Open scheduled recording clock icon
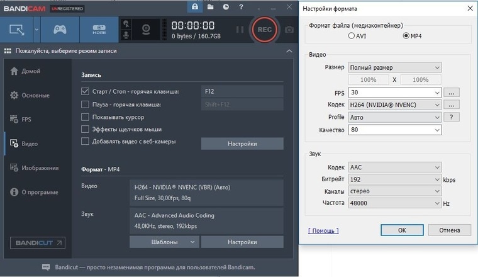The width and height of the screenshot is (478, 277). tap(226, 7)
